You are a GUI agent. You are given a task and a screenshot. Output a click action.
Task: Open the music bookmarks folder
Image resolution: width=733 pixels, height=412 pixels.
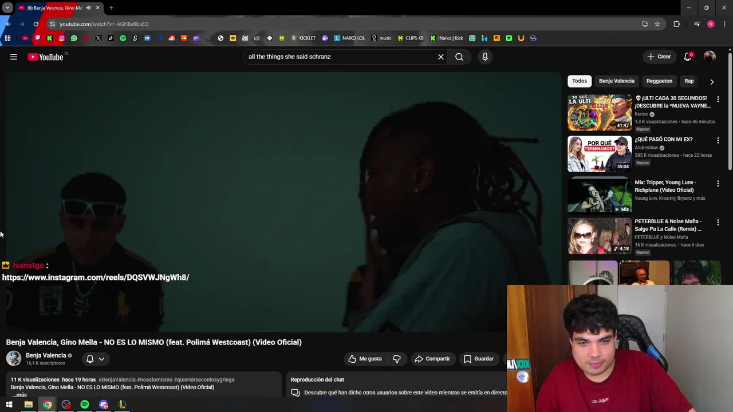[x=381, y=38]
